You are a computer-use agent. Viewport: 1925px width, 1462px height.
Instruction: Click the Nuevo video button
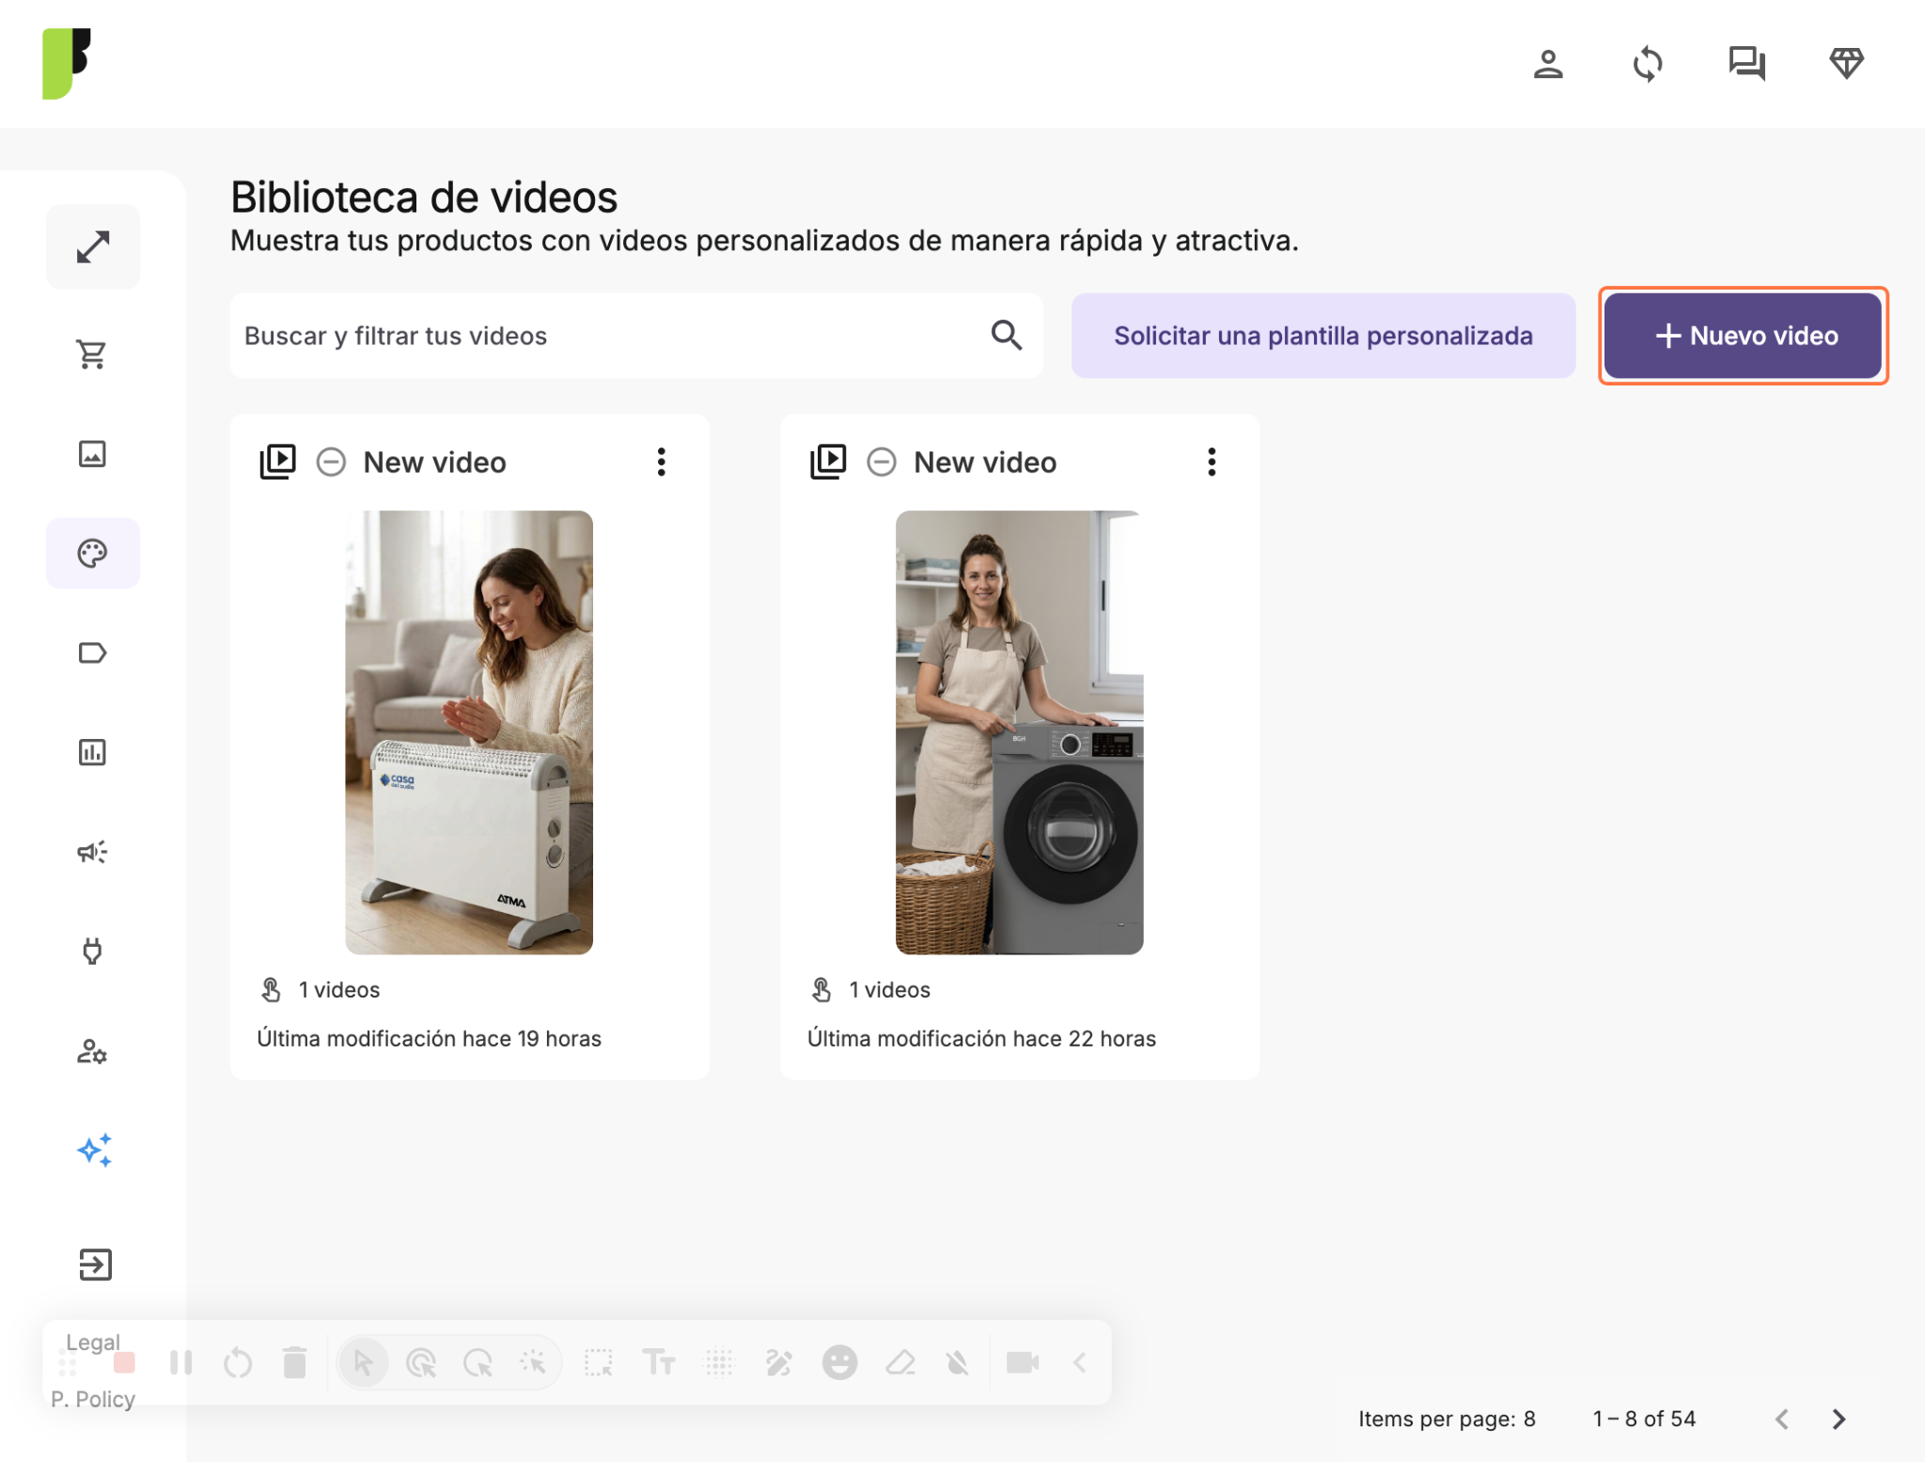(1744, 336)
